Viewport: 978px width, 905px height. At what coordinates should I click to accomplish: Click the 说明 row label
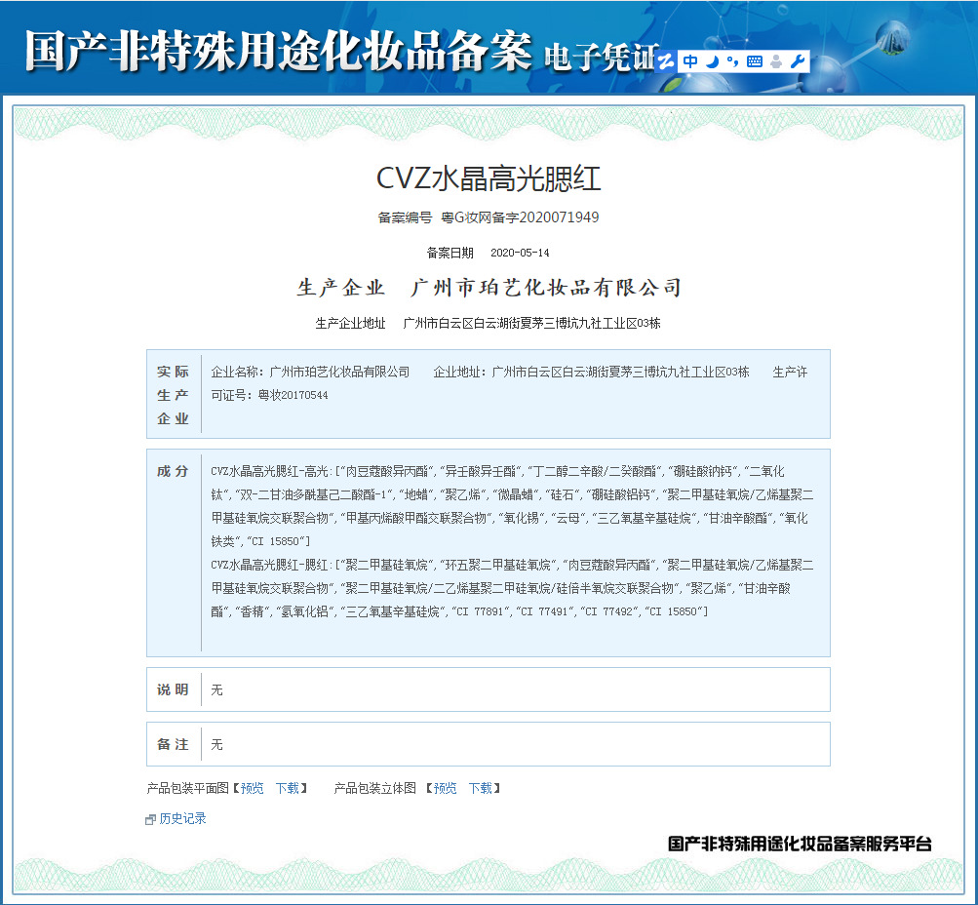[173, 689]
